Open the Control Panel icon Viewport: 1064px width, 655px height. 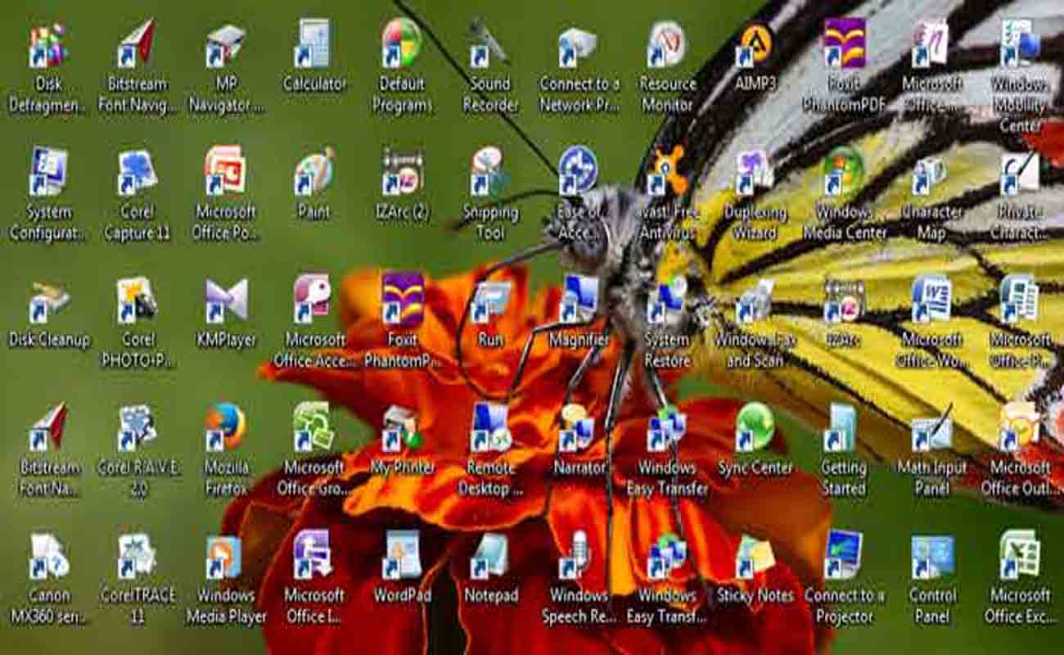[931, 557]
